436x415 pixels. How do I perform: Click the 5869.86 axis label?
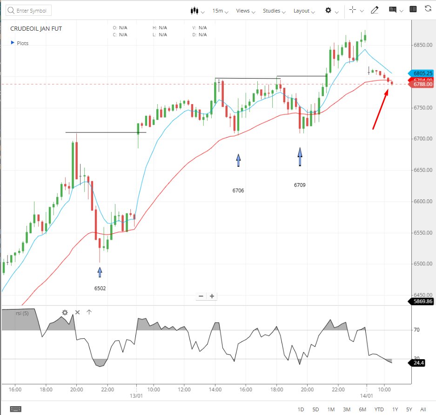click(421, 302)
